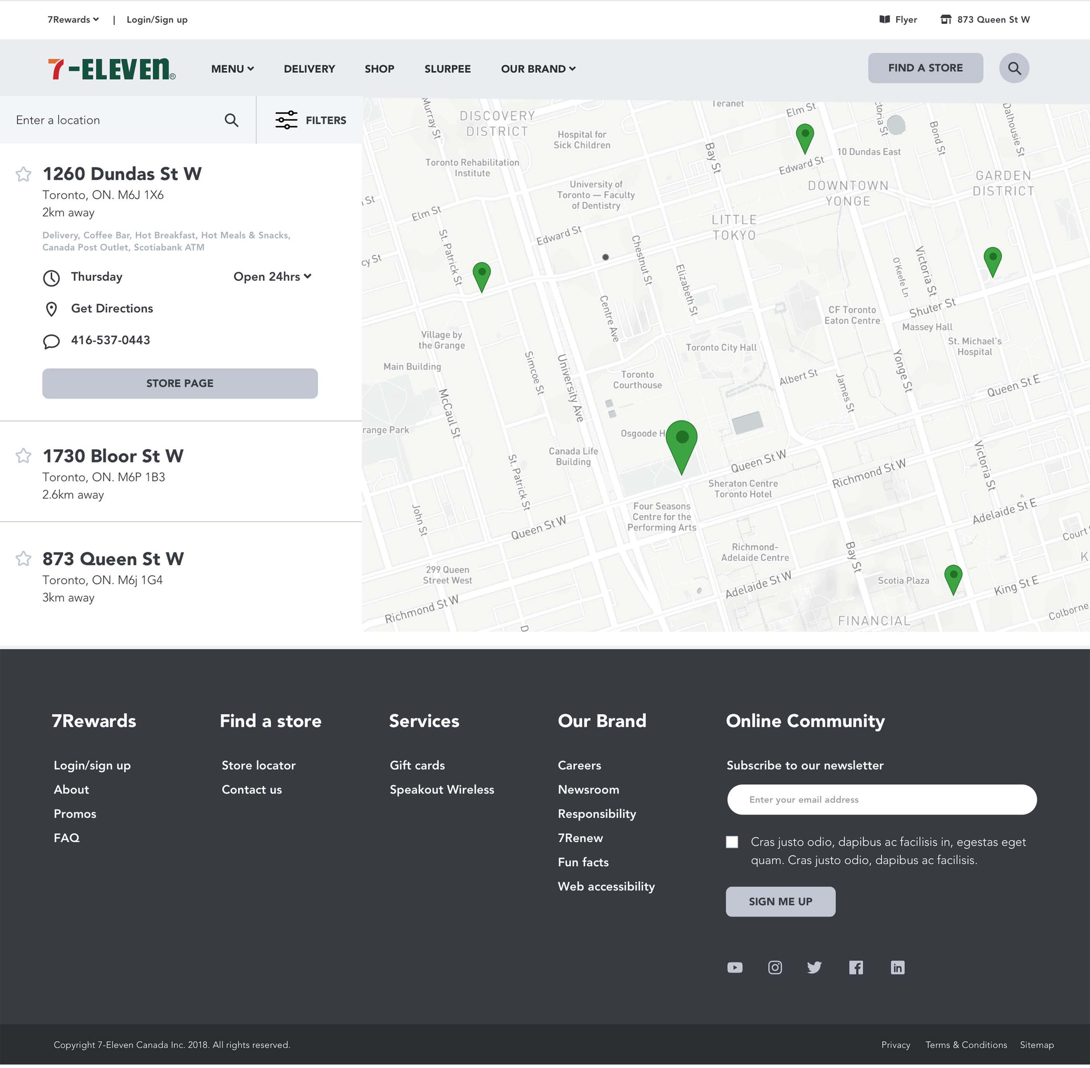Viewport: 1090px width, 1068px height.
Task: Open footer Fun facts link
Action: pyautogui.click(x=583, y=862)
